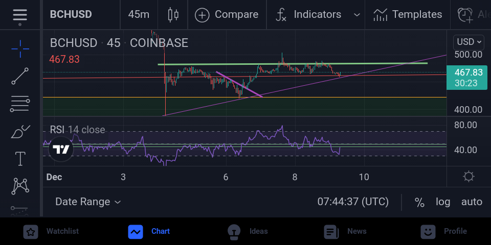
Task: Select the crosshair cursor tool
Action: (20, 49)
